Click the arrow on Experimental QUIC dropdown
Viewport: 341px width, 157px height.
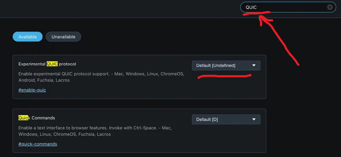(x=254, y=65)
